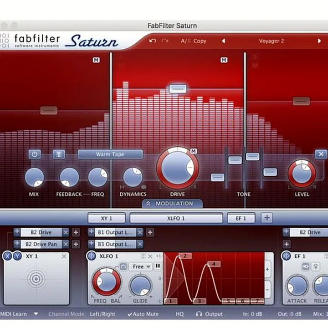Click the DYNAMICS knob
328x328 pixels.
click(133, 177)
